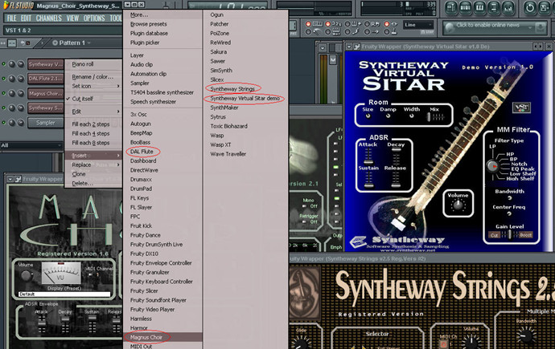Screen dimensions: 555x349
Task: Adjust Magnus Choir ADSR Decay slider
Action: (x=65, y=324)
